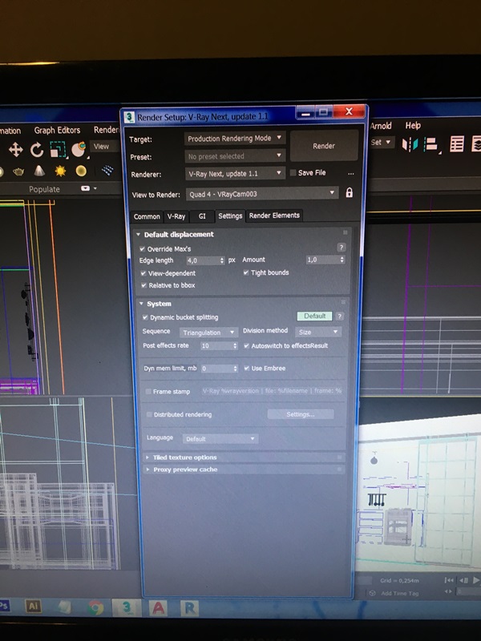Disable Dynamic bucket splitting
The width and height of the screenshot is (481, 641).
click(x=145, y=317)
